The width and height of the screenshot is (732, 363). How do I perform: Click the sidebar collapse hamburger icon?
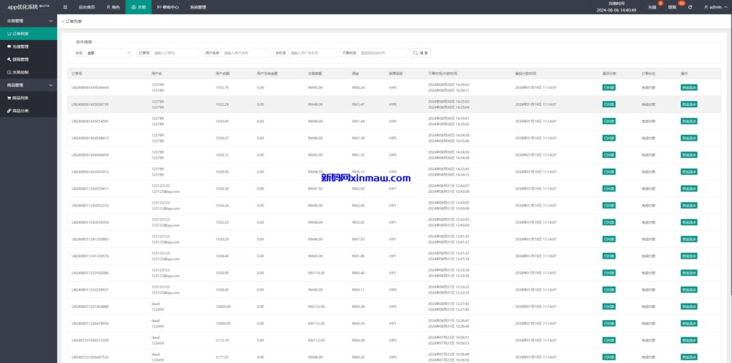tap(66, 7)
